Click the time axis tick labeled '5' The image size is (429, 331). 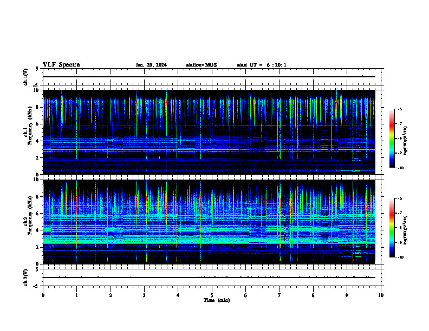pos(212,295)
